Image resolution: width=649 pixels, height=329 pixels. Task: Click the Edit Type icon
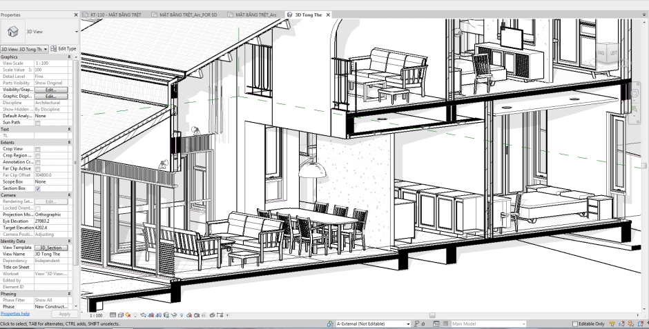coord(54,49)
